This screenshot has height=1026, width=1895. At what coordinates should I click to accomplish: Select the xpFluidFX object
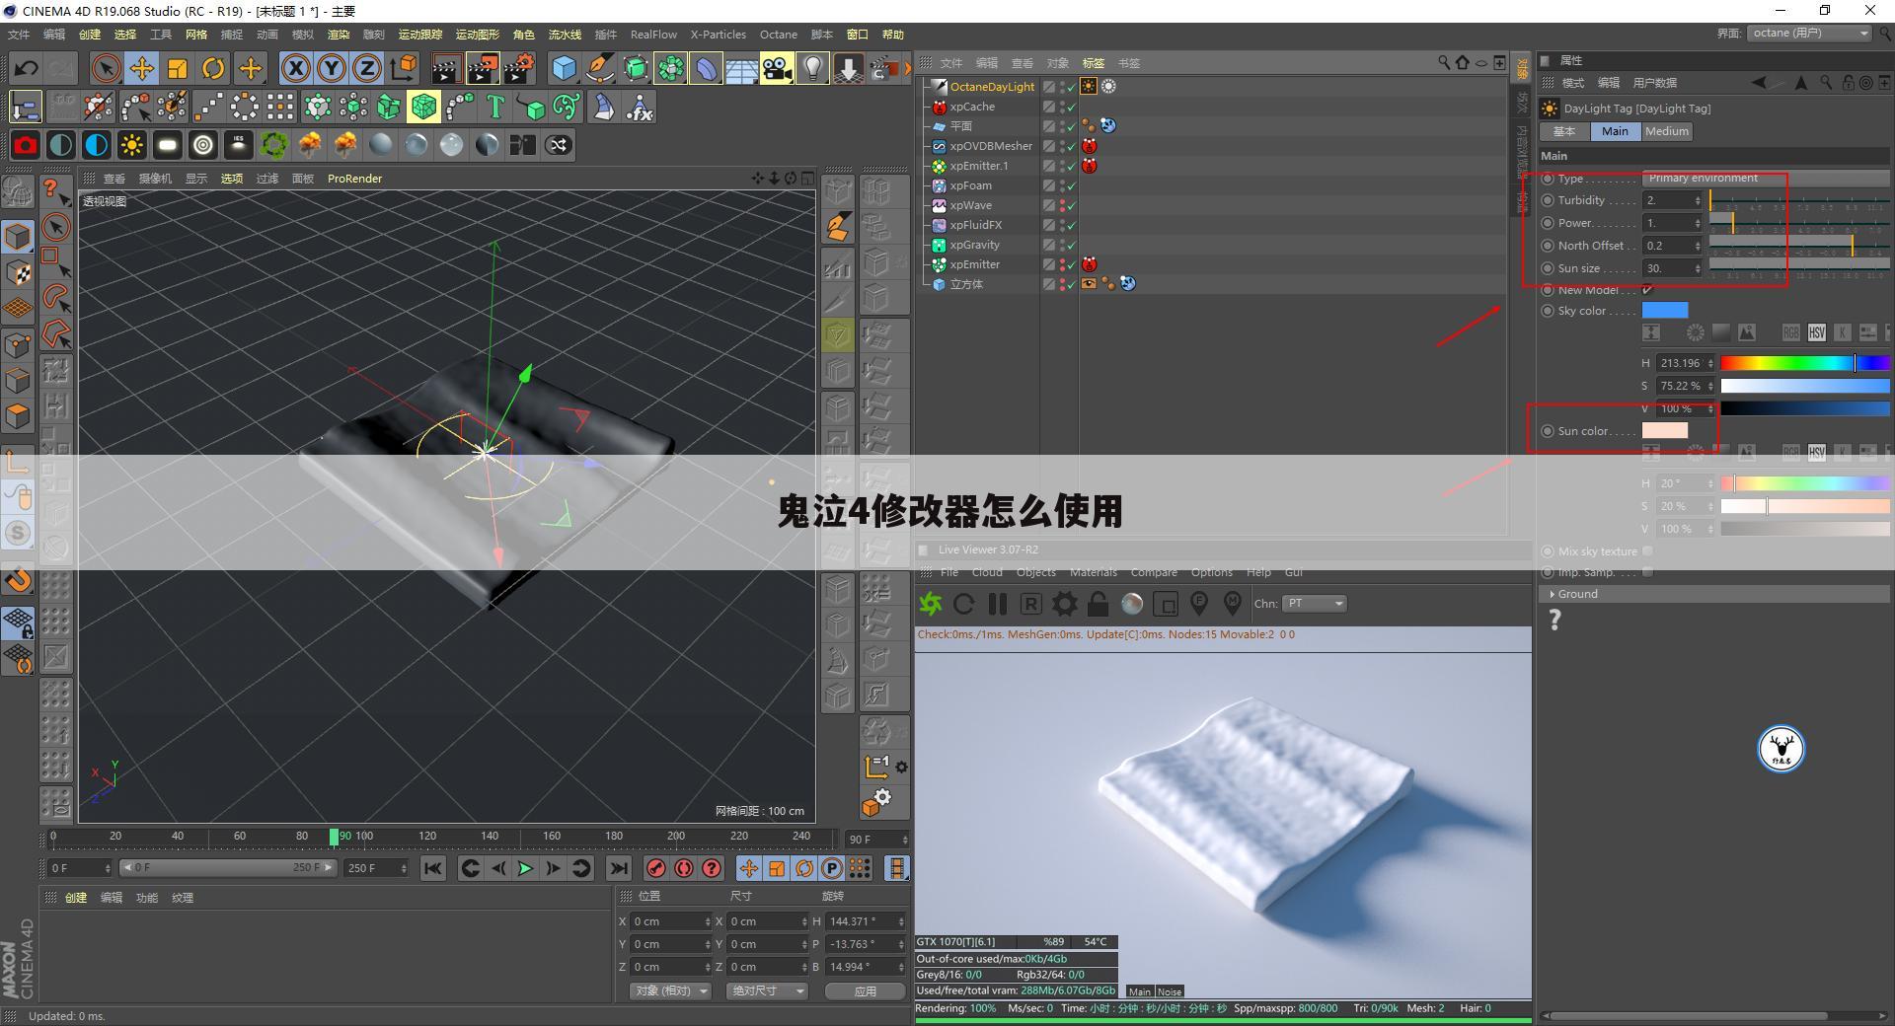975,225
